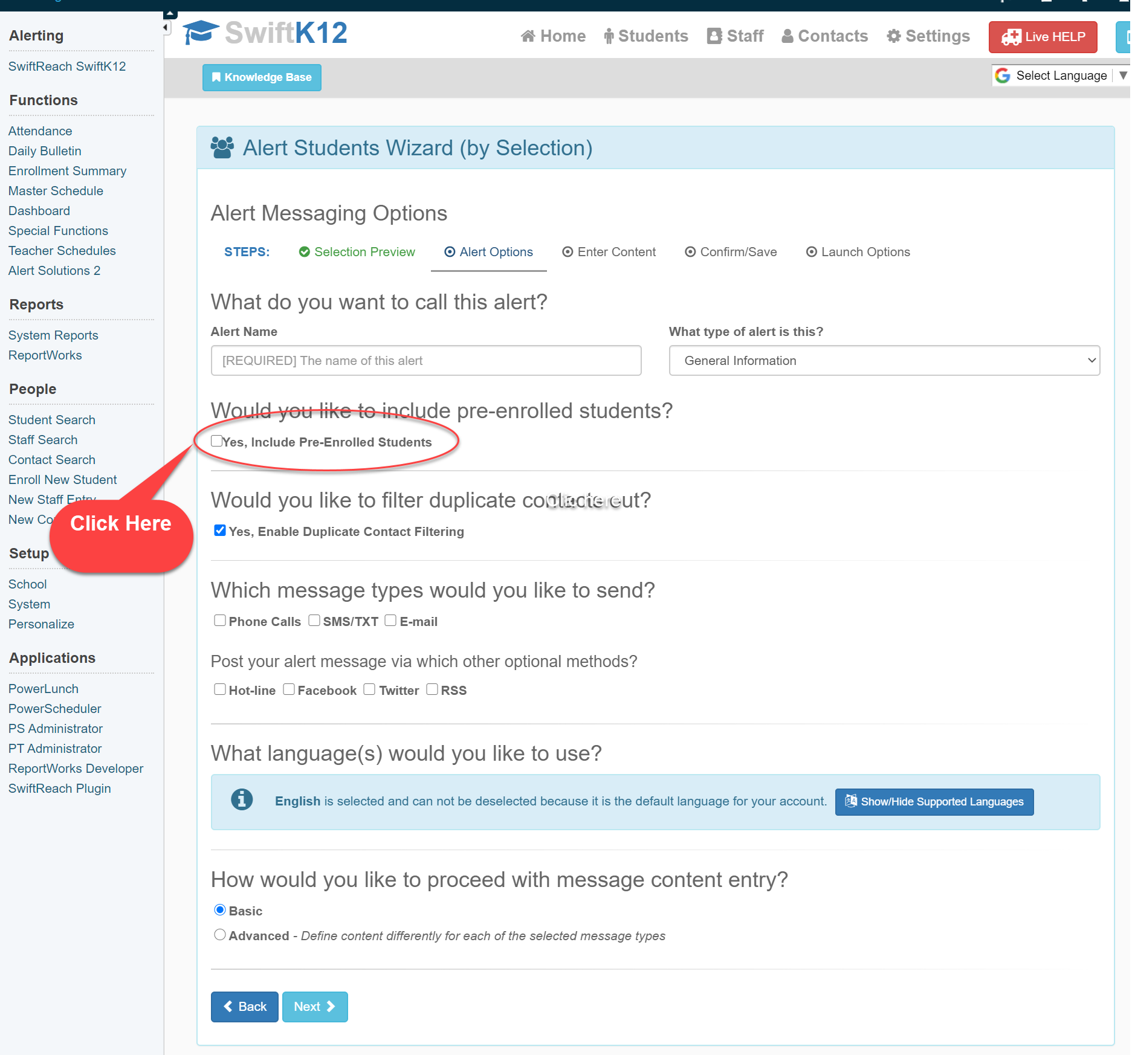The image size is (1132, 1055).
Task: Open the PS Administrator link
Action: pos(56,729)
